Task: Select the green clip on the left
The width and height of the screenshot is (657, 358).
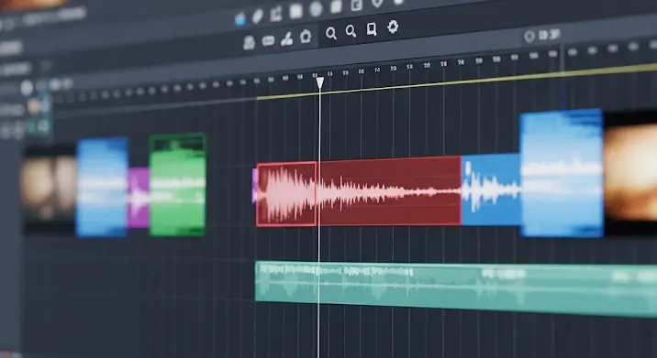Action: (178, 185)
